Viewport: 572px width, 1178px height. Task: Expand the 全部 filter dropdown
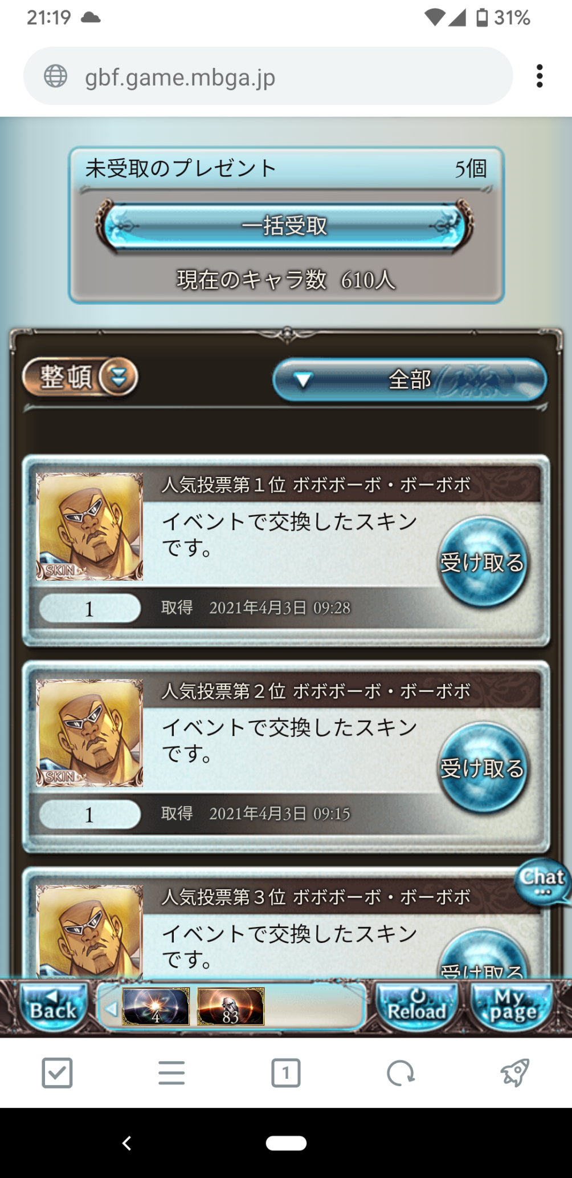tap(410, 379)
